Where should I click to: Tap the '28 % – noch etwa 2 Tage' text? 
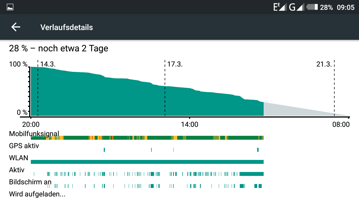click(x=59, y=49)
